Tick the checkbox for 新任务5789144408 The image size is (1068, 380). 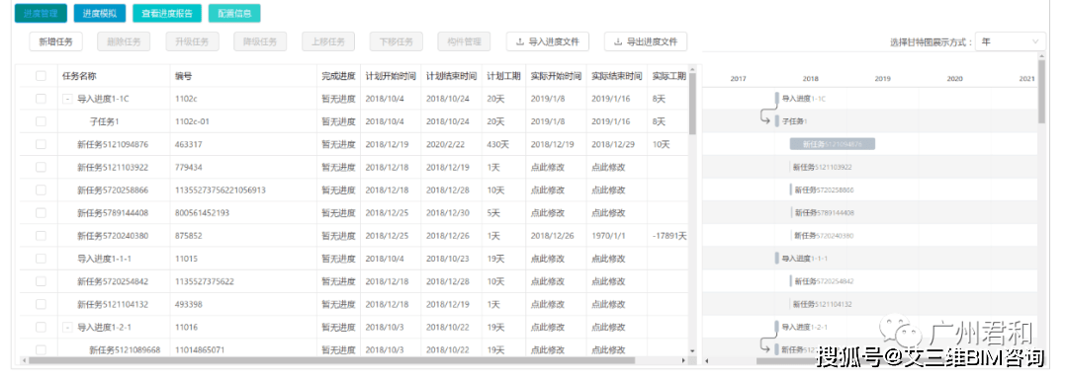(41, 213)
